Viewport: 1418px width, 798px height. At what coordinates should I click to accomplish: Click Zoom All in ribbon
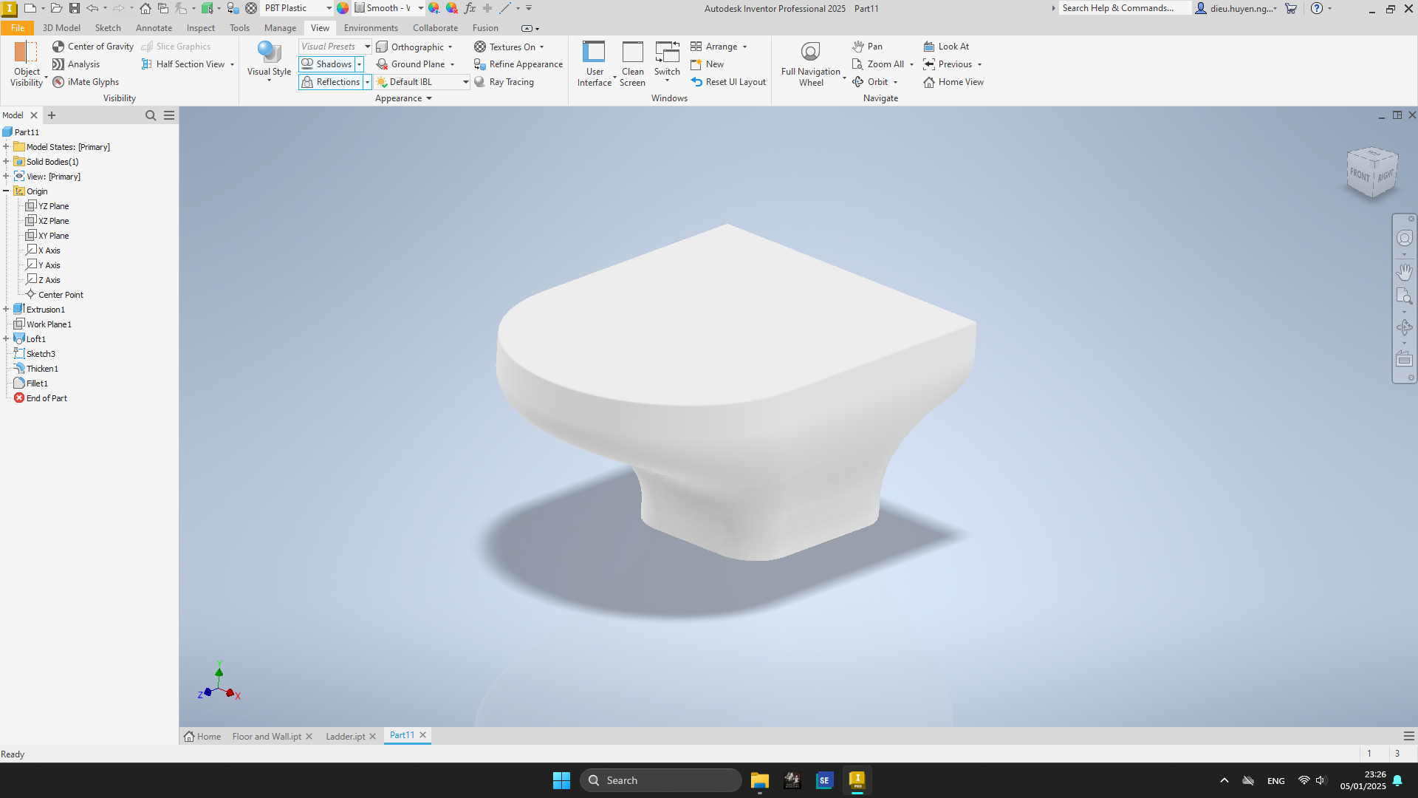point(878,64)
